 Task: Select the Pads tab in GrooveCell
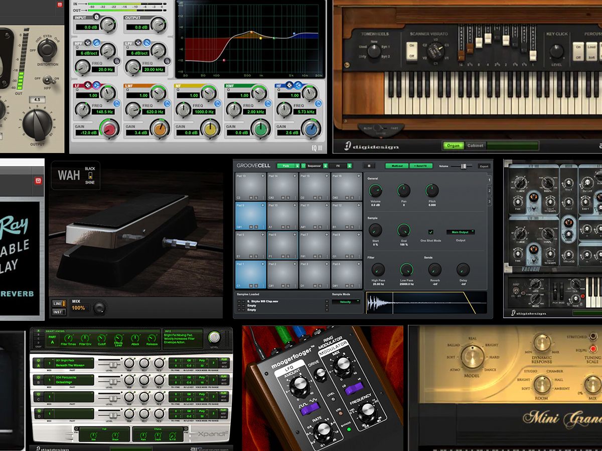[x=285, y=166]
